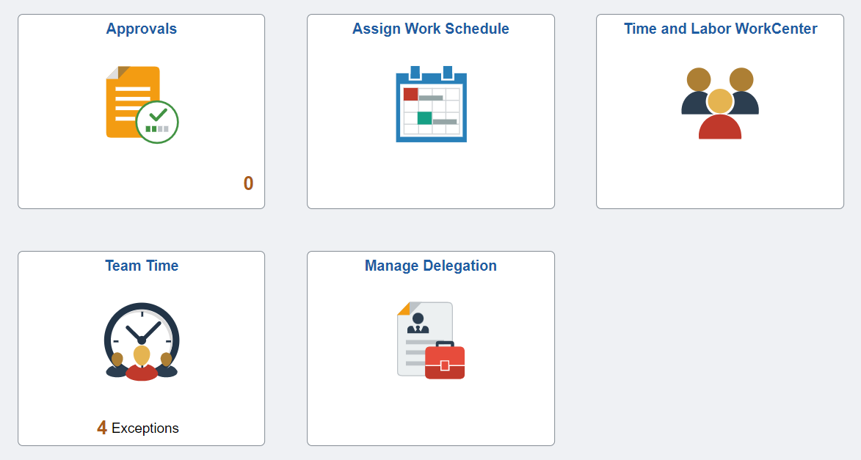Open Time and Labor WorkCenter by its title
Image resolution: width=861 pixels, height=460 pixels.
[x=719, y=29]
